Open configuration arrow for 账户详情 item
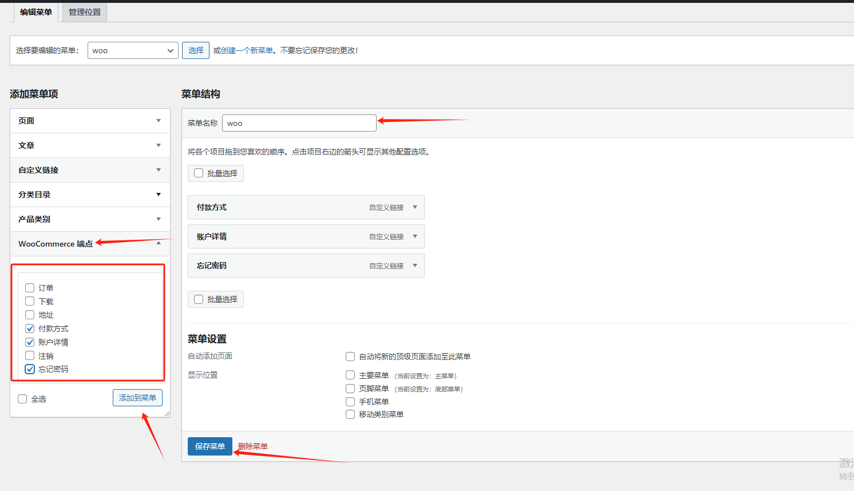The height and width of the screenshot is (491, 854). pos(414,236)
